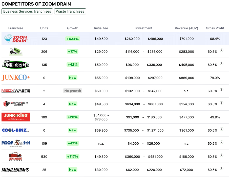Open the green dump truck franchise logo

(16, 52)
